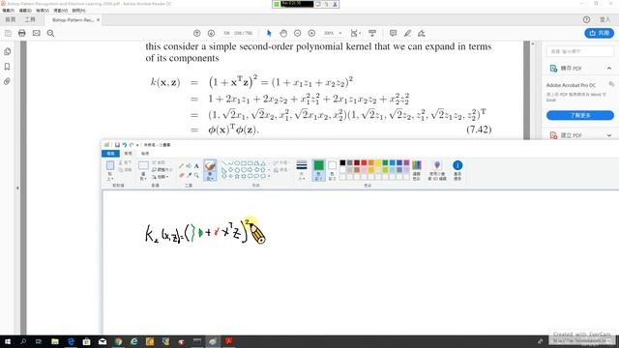The width and height of the screenshot is (619, 348).
Task: Close the Bishop-Pattern-Rec document tab
Action: click(x=98, y=19)
